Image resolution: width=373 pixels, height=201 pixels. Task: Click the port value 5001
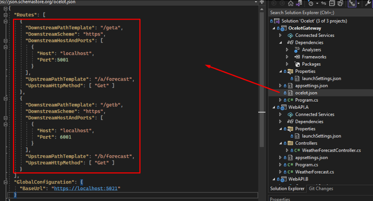(x=63, y=60)
